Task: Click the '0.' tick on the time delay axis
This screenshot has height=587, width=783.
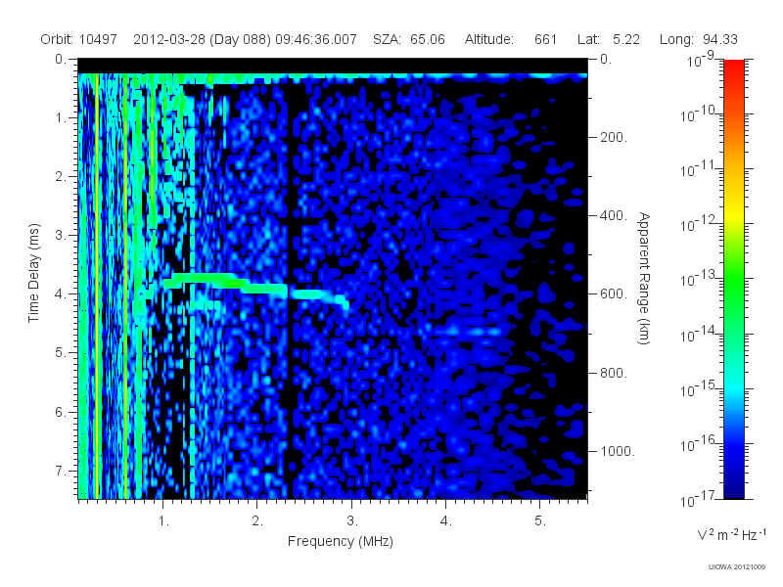Action: [x=61, y=59]
